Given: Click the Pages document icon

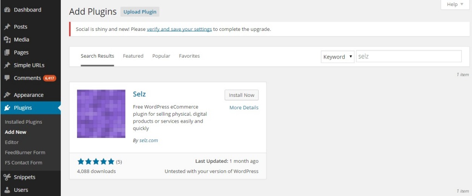Looking at the screenshot, I should coord(7,53).
